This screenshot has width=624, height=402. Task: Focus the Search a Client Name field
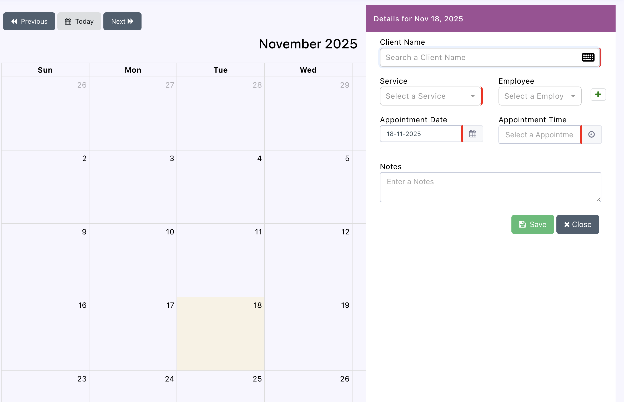click(x=479, y=57)
